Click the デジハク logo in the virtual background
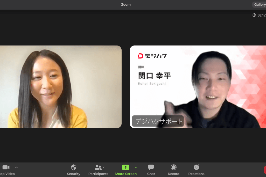This screenshot has height=177, width=266. coord(152,56)
